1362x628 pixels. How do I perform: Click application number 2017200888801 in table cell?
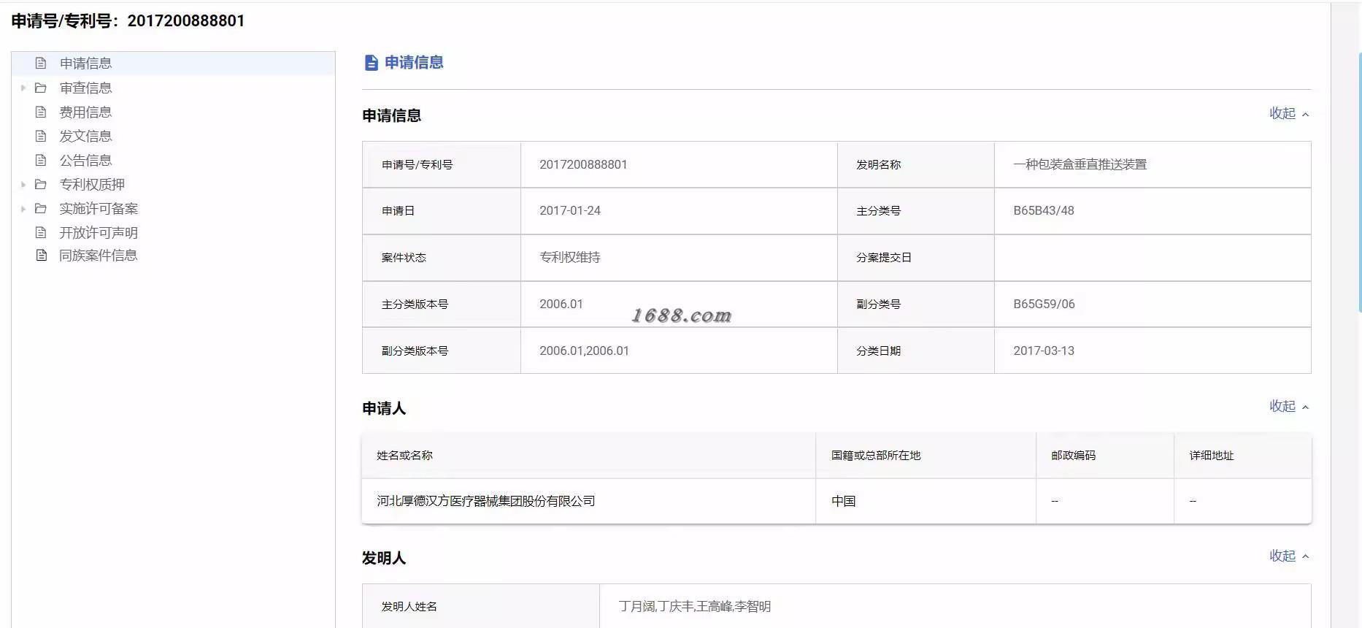(583, 164)
